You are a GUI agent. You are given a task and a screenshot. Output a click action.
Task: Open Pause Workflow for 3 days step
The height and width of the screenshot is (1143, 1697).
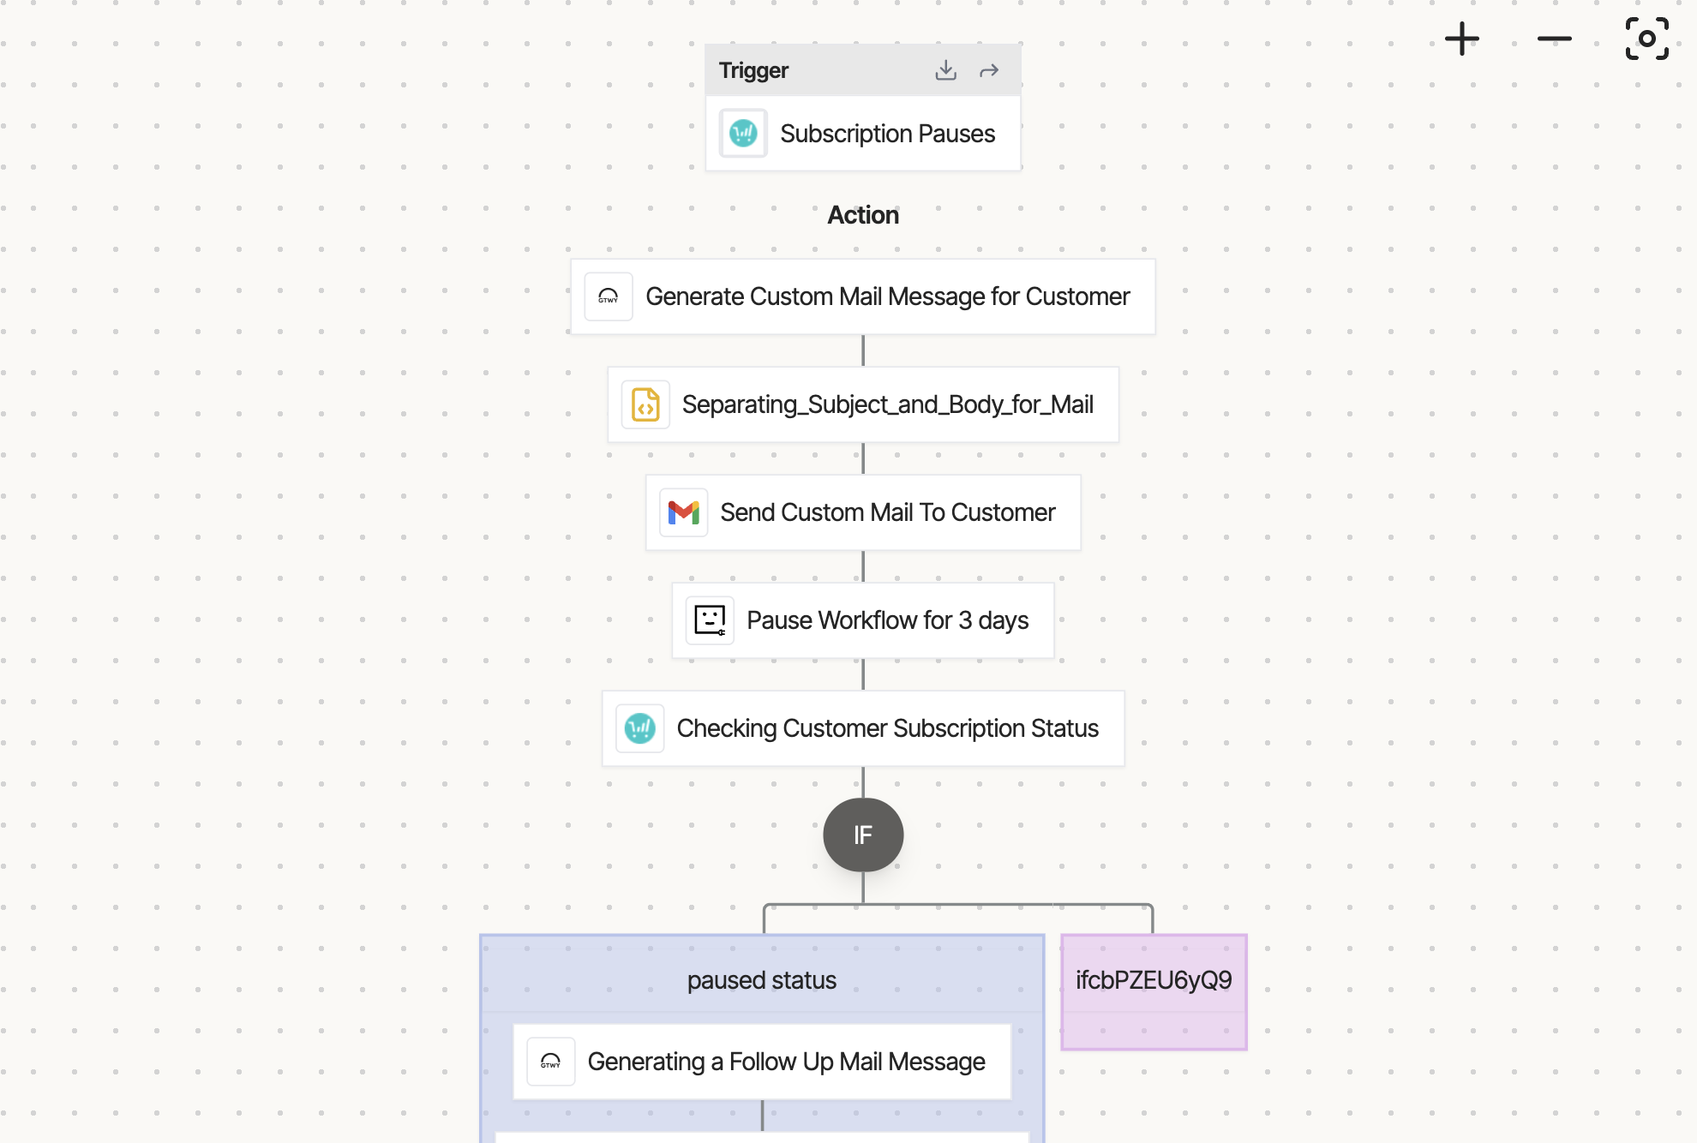click(x=863, y=620)
